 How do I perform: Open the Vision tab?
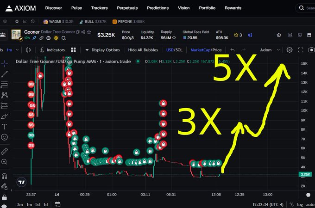(183, 8)
